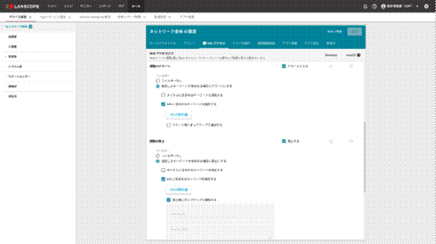Screen dimensions: 436x244
Task: Open URLの設定 link in prohibit section
Action: (x=179, y=189)
